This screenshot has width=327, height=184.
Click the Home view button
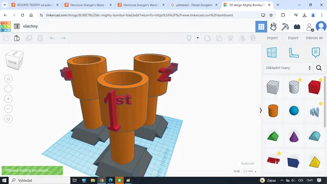point(8,79)
